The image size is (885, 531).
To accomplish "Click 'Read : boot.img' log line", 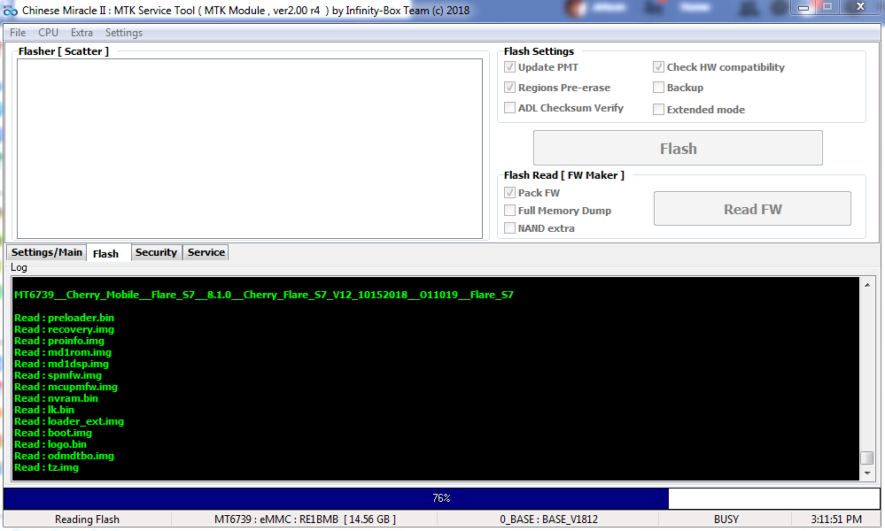I will coord(53,433).
